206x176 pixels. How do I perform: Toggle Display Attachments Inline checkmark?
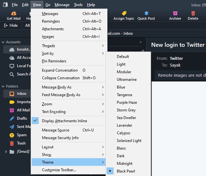click(x=36, y=121)
